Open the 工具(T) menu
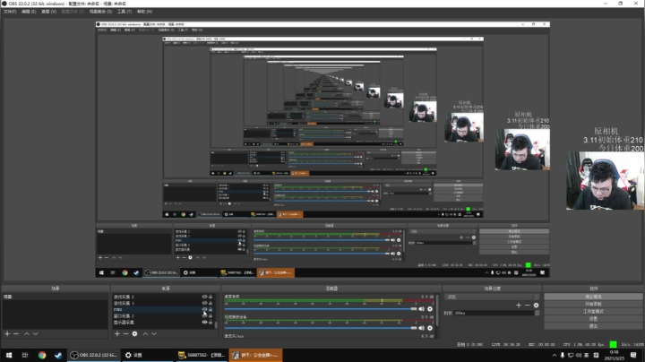 125,12
